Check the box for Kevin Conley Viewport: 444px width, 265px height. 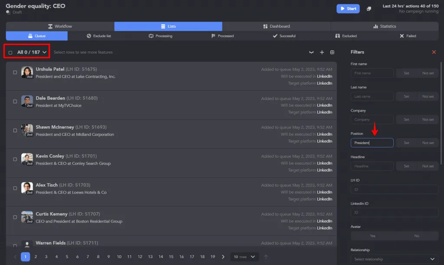pyautogui.click(x=15, y=159)
